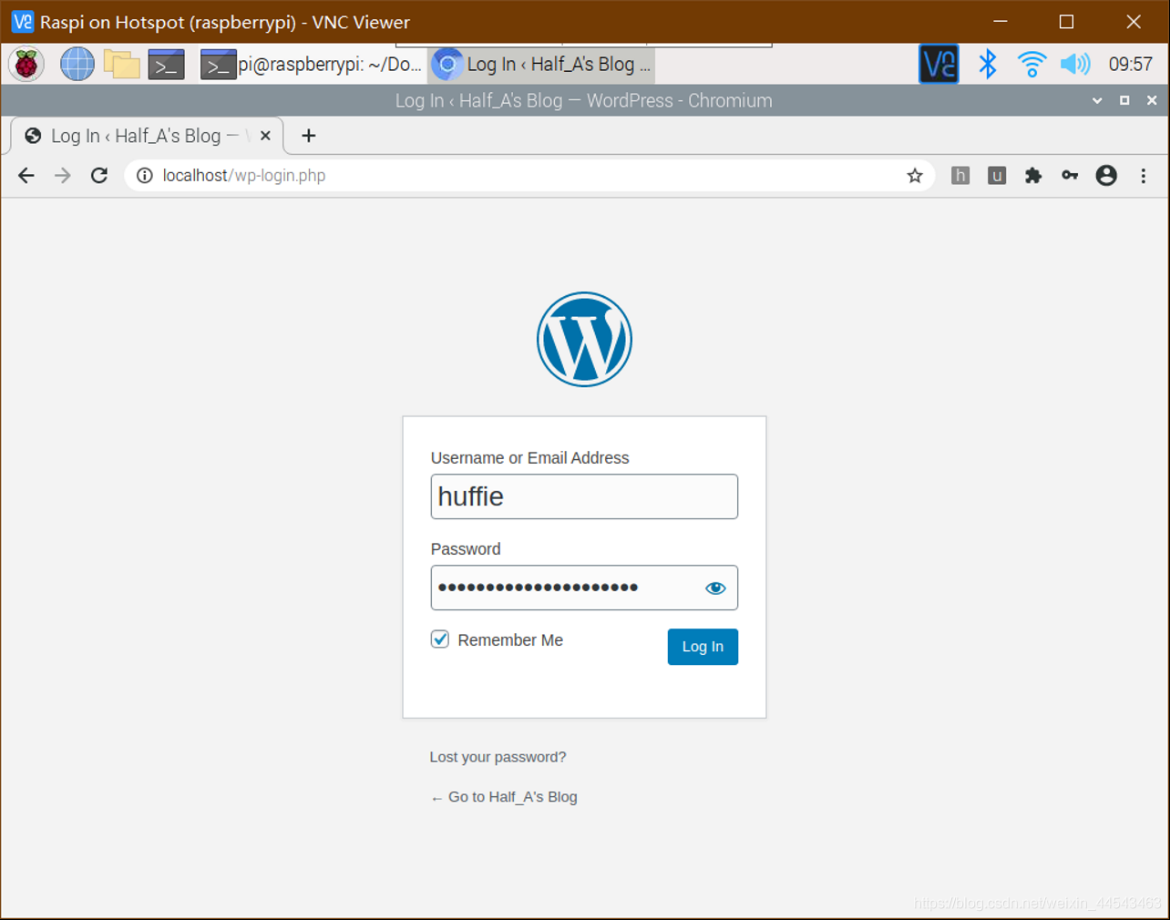Close the Log In browser tab

tap(265, 136)
